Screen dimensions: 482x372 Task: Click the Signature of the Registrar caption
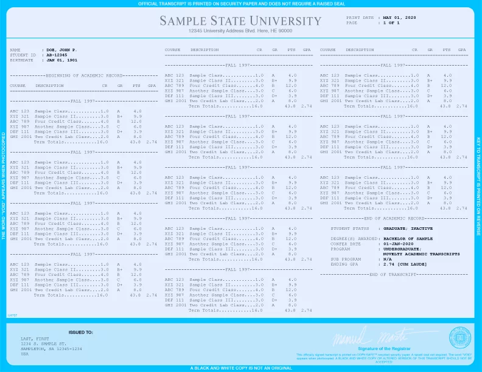[384, 347]
